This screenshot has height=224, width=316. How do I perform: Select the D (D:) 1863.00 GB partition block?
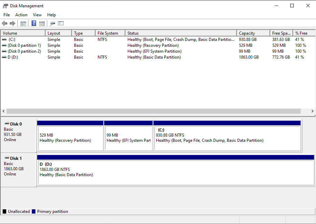[x=175, y=170]
